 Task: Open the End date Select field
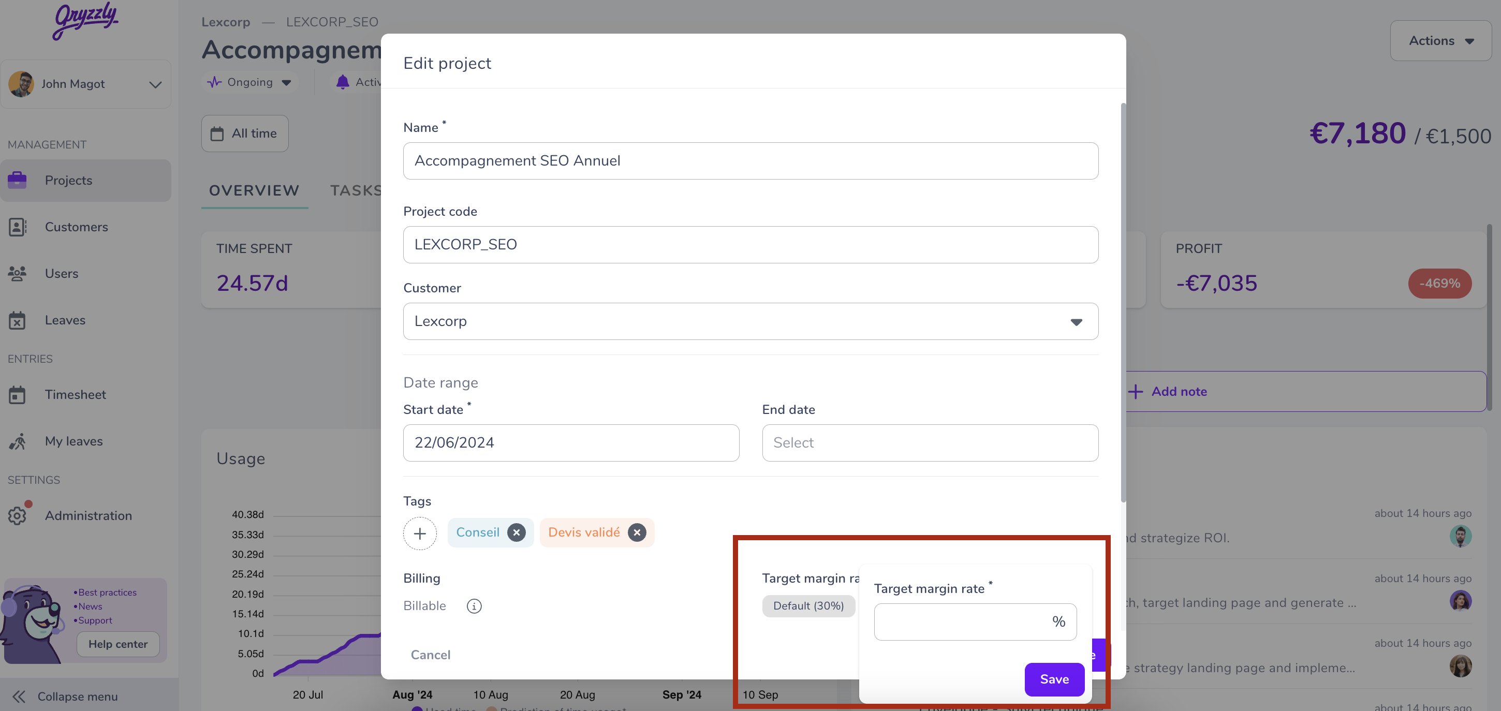coord(930,443)
